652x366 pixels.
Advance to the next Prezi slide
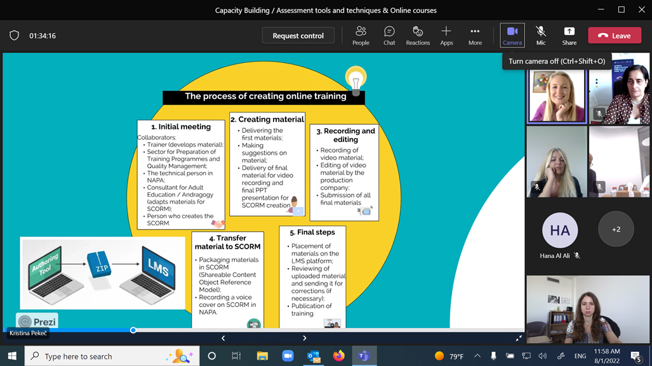(305, 338)
